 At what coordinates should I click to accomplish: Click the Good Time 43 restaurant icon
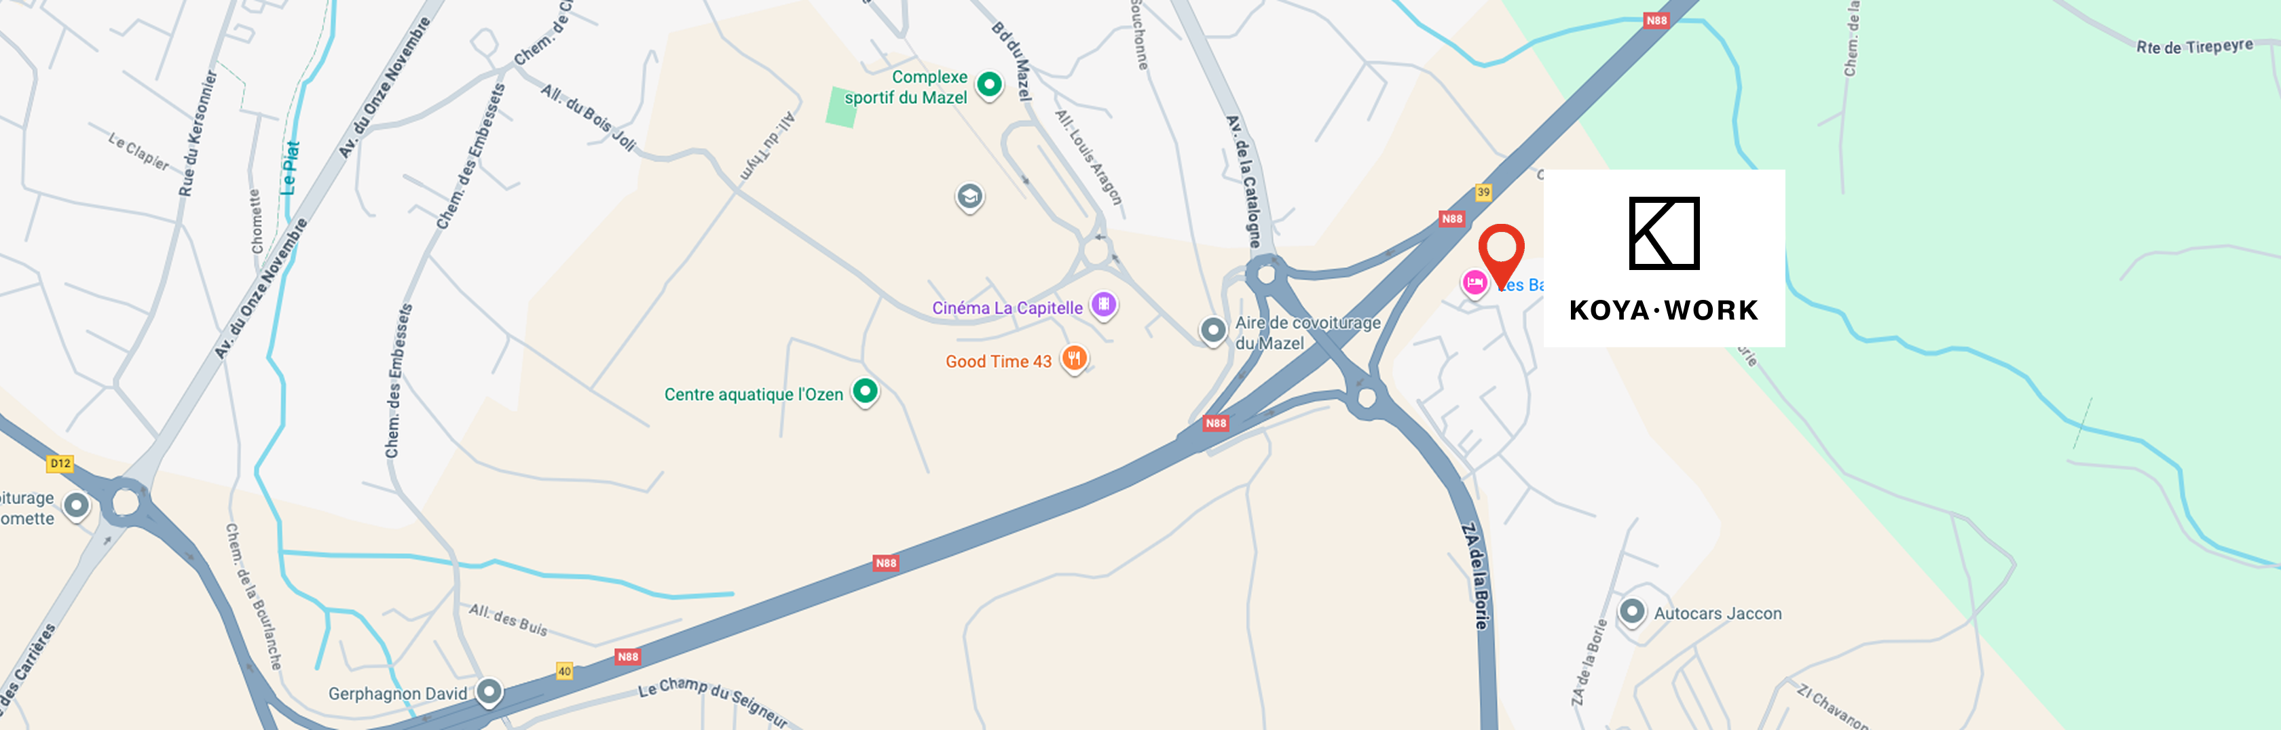(x=1074, y=360)
